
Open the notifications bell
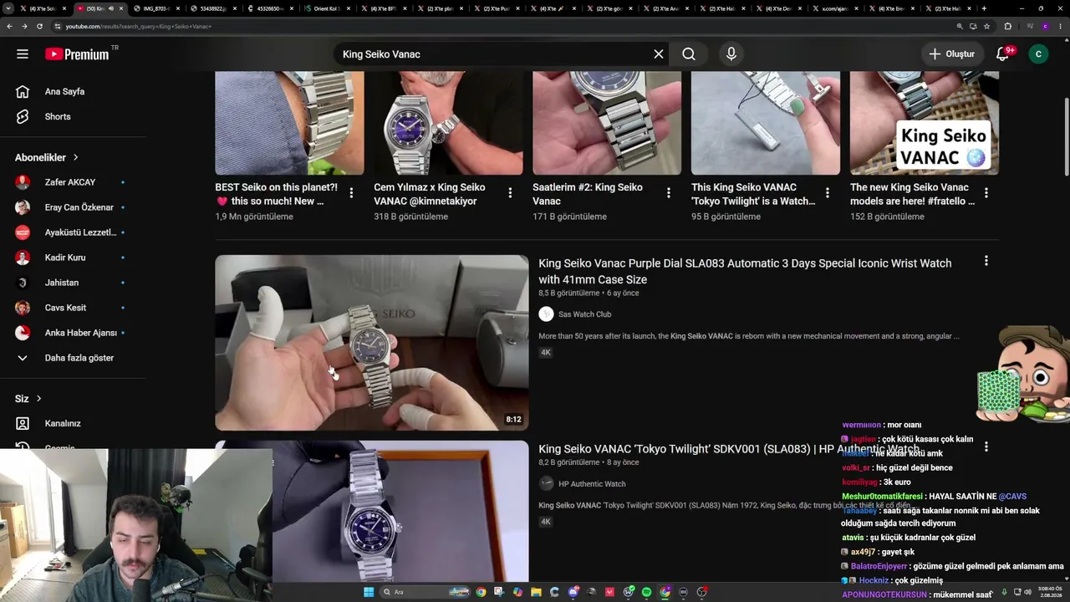1003,54
